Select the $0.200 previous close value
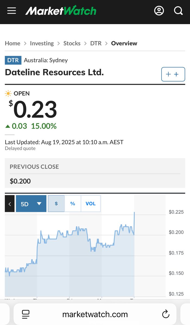The height and width of the screenshot is (325, 190). pyautogui.click(x=20, y=181)
